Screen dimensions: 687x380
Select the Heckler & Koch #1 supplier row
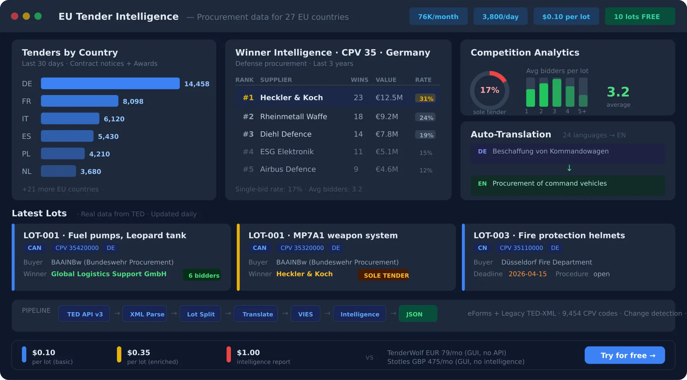click(337, 98)
